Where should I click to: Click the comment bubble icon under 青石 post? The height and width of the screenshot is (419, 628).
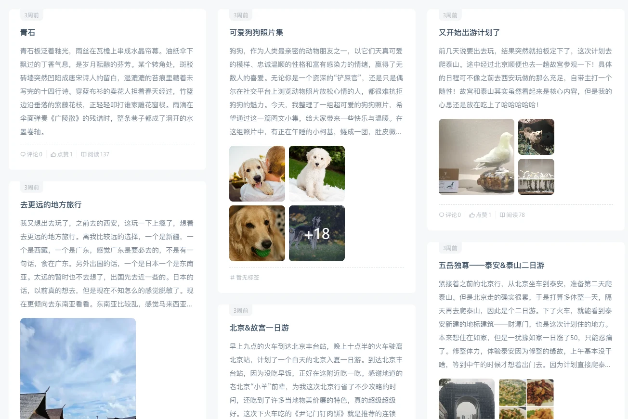coord(23,154)
